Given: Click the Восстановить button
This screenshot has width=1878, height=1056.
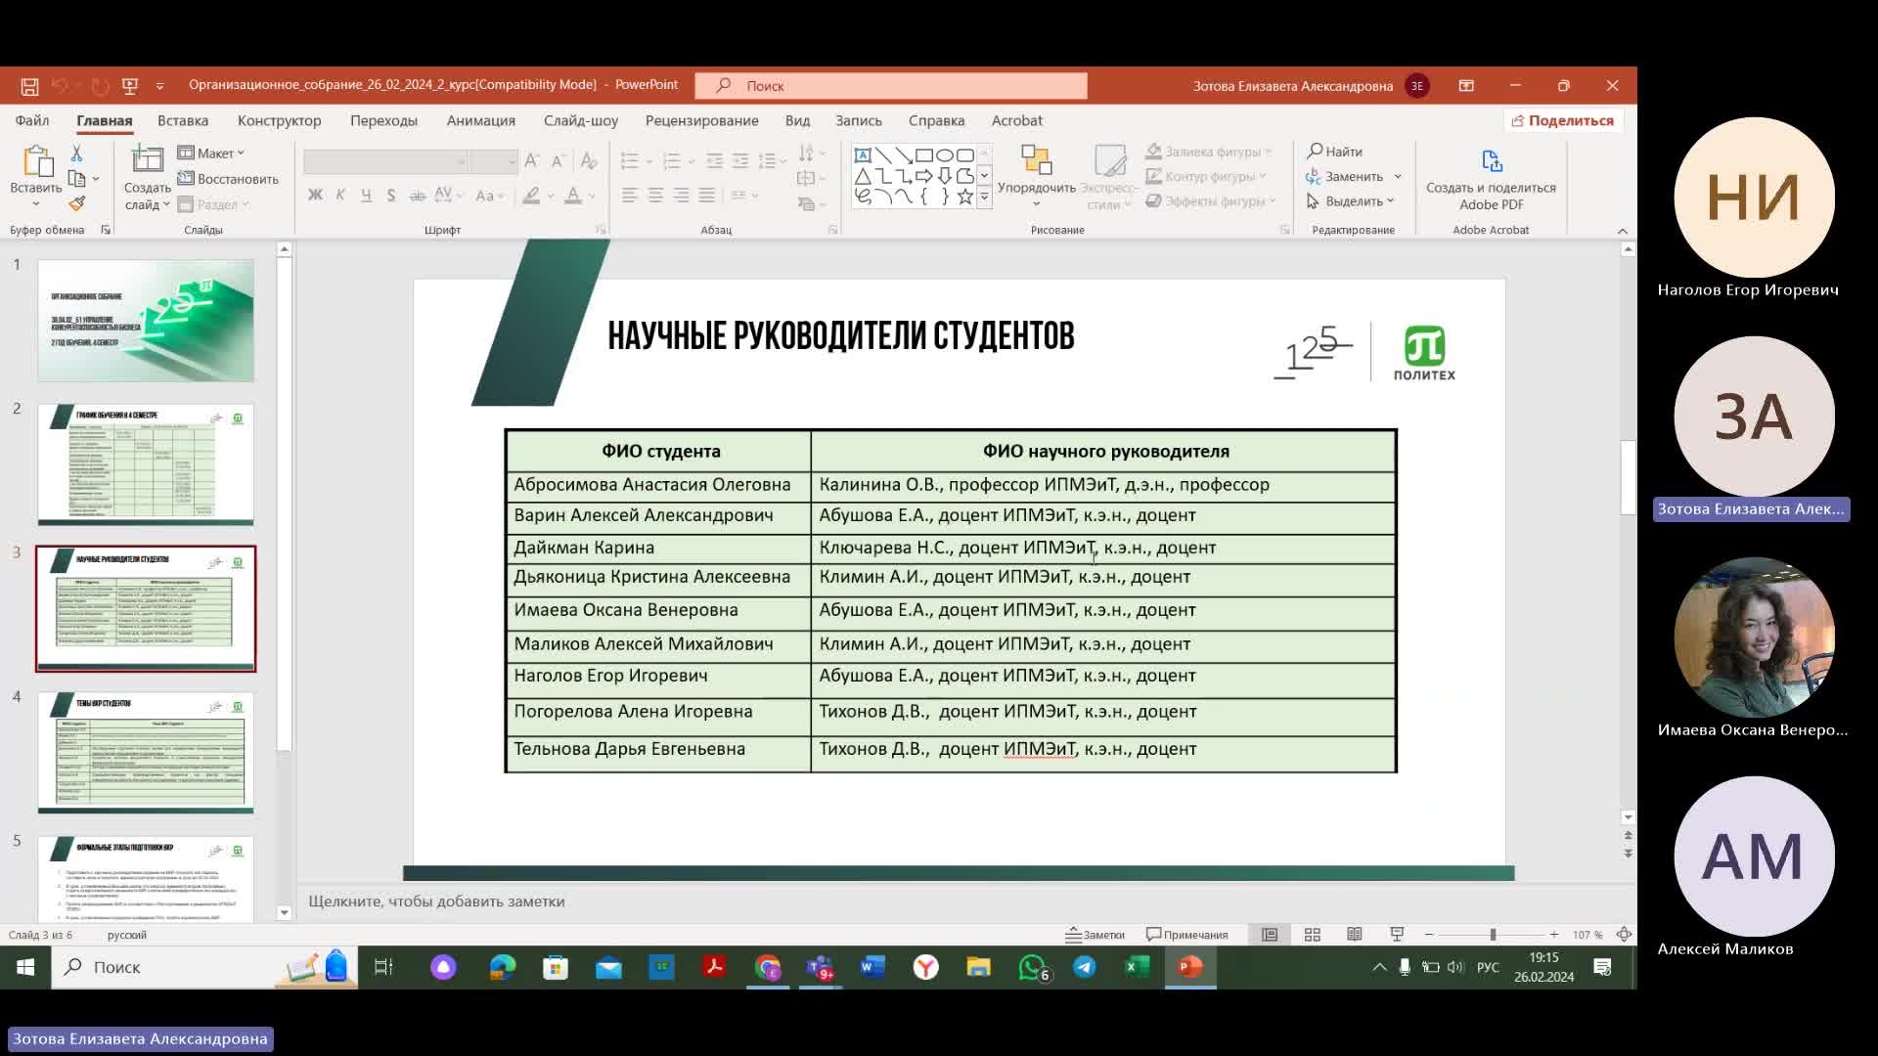Looking at the screenshot, I should click(228, 179).
